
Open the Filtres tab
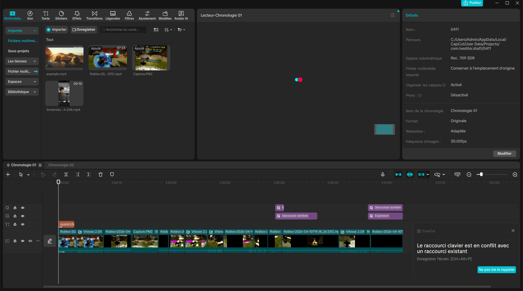(x=129, y=15)
